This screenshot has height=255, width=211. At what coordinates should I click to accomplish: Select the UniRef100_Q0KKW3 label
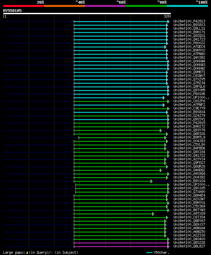tap(189, 65)
